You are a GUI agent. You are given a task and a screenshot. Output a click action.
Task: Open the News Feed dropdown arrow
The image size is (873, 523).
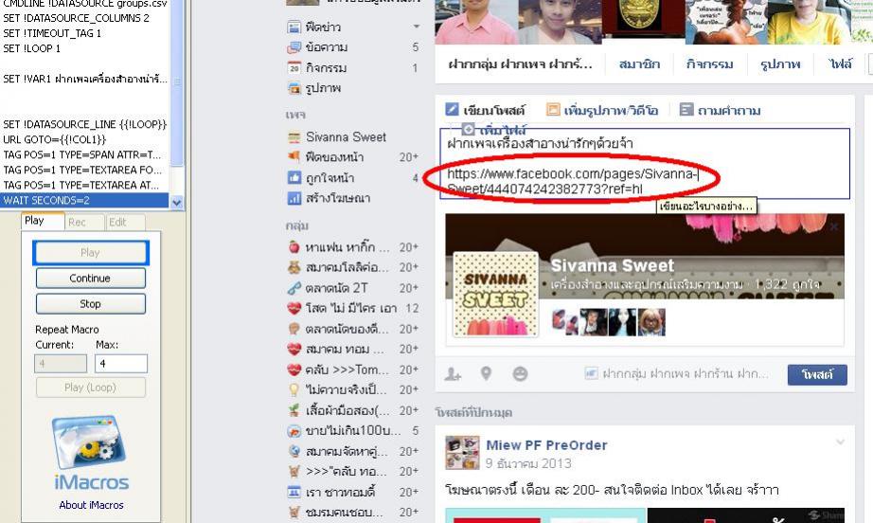coord(416,27)
